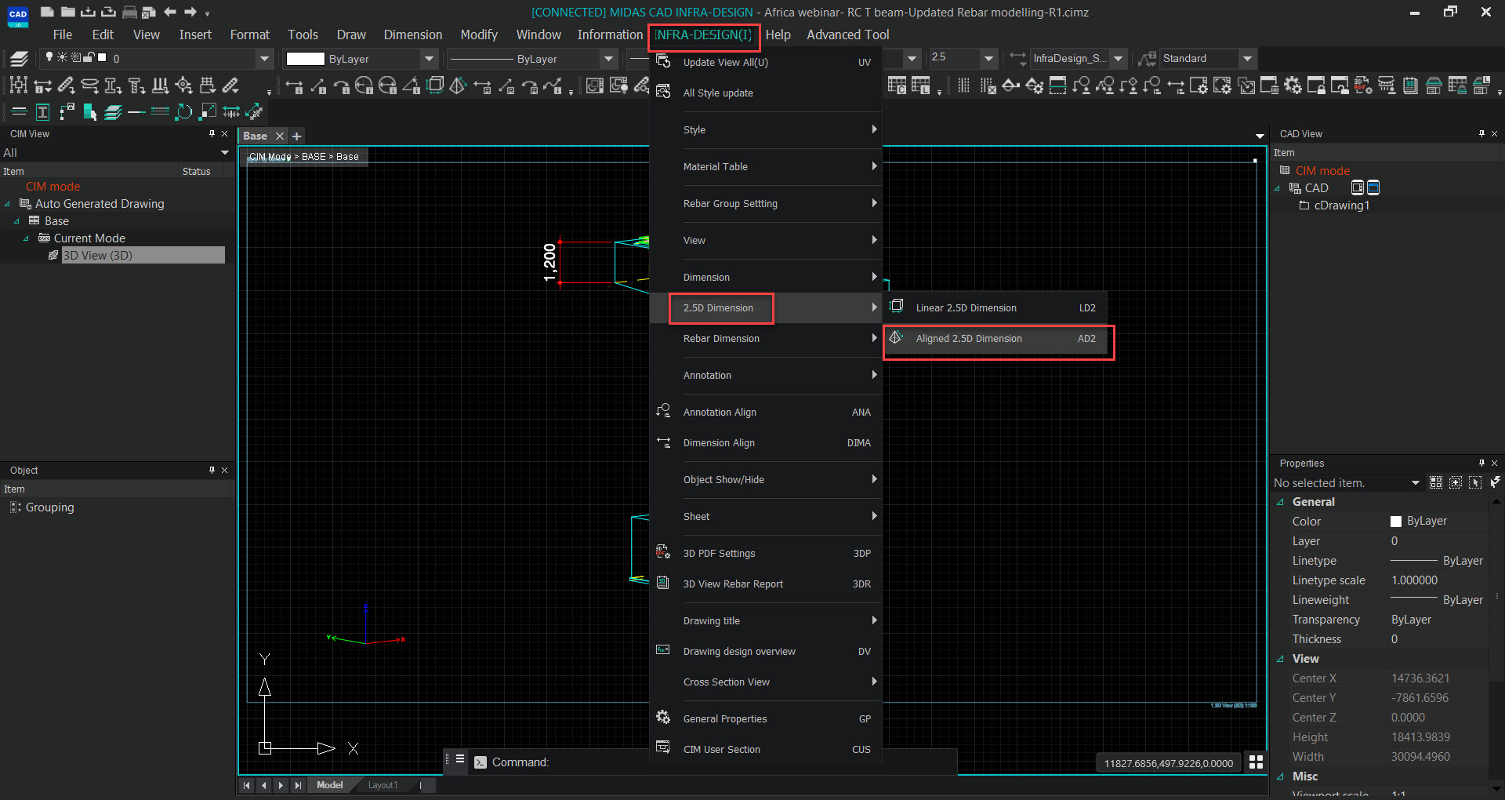
Task: Choose Linear 2.5D Dimension from submenu
Action: pyautogui.click(x=997, y=308)
